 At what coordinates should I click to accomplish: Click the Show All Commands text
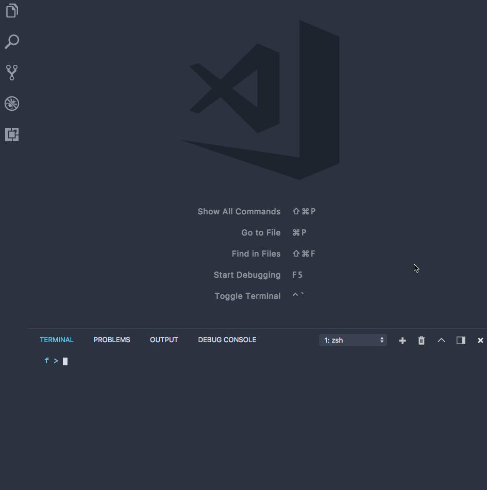[239, 212]
